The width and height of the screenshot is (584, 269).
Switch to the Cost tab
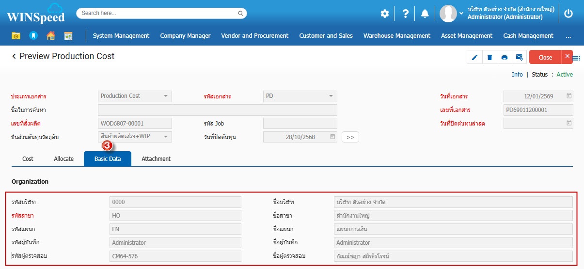coord(28,159)
